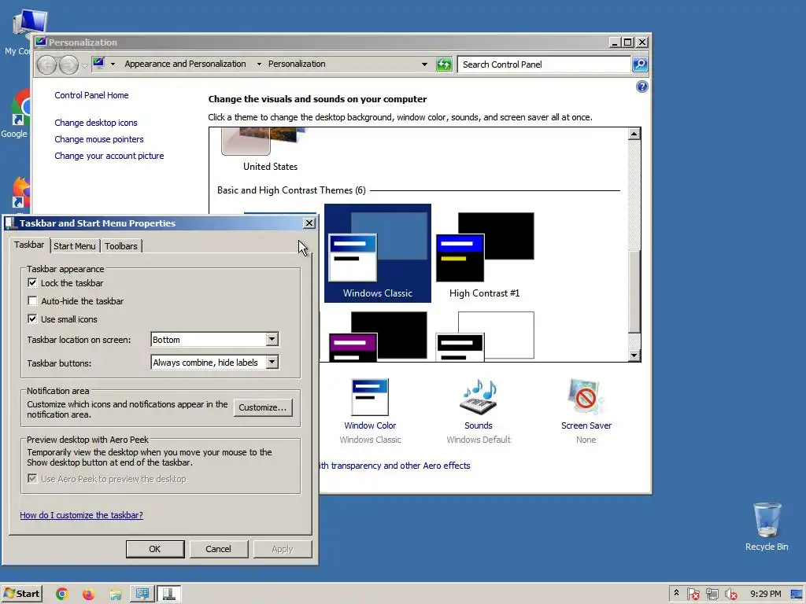Click the green refresh button in address bar

[x=444, y=64]
